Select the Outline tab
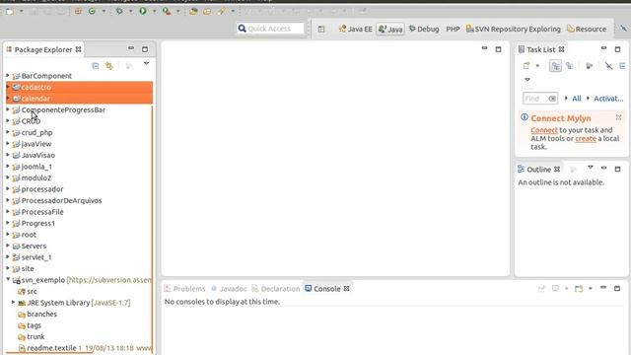The width and height of the screenshot is (631, 355). [x=539, y=169]
